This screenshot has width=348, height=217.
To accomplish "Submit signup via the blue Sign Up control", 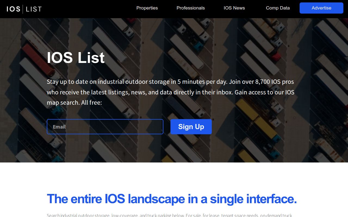I will coord(191,126).
